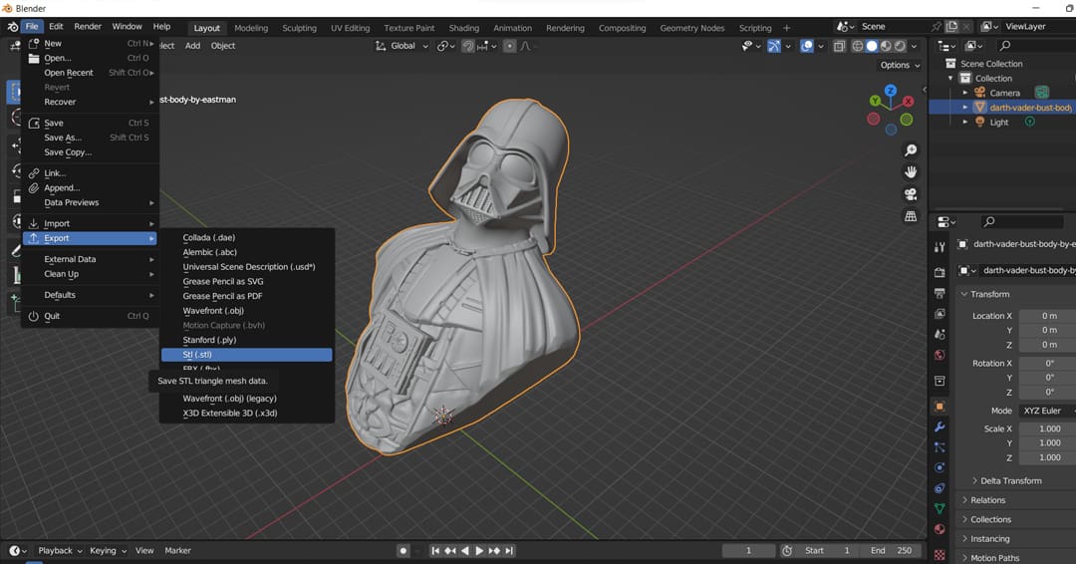Open Object Constraints tab icon
The image size is (1076, 564).
tap(940, 488)
